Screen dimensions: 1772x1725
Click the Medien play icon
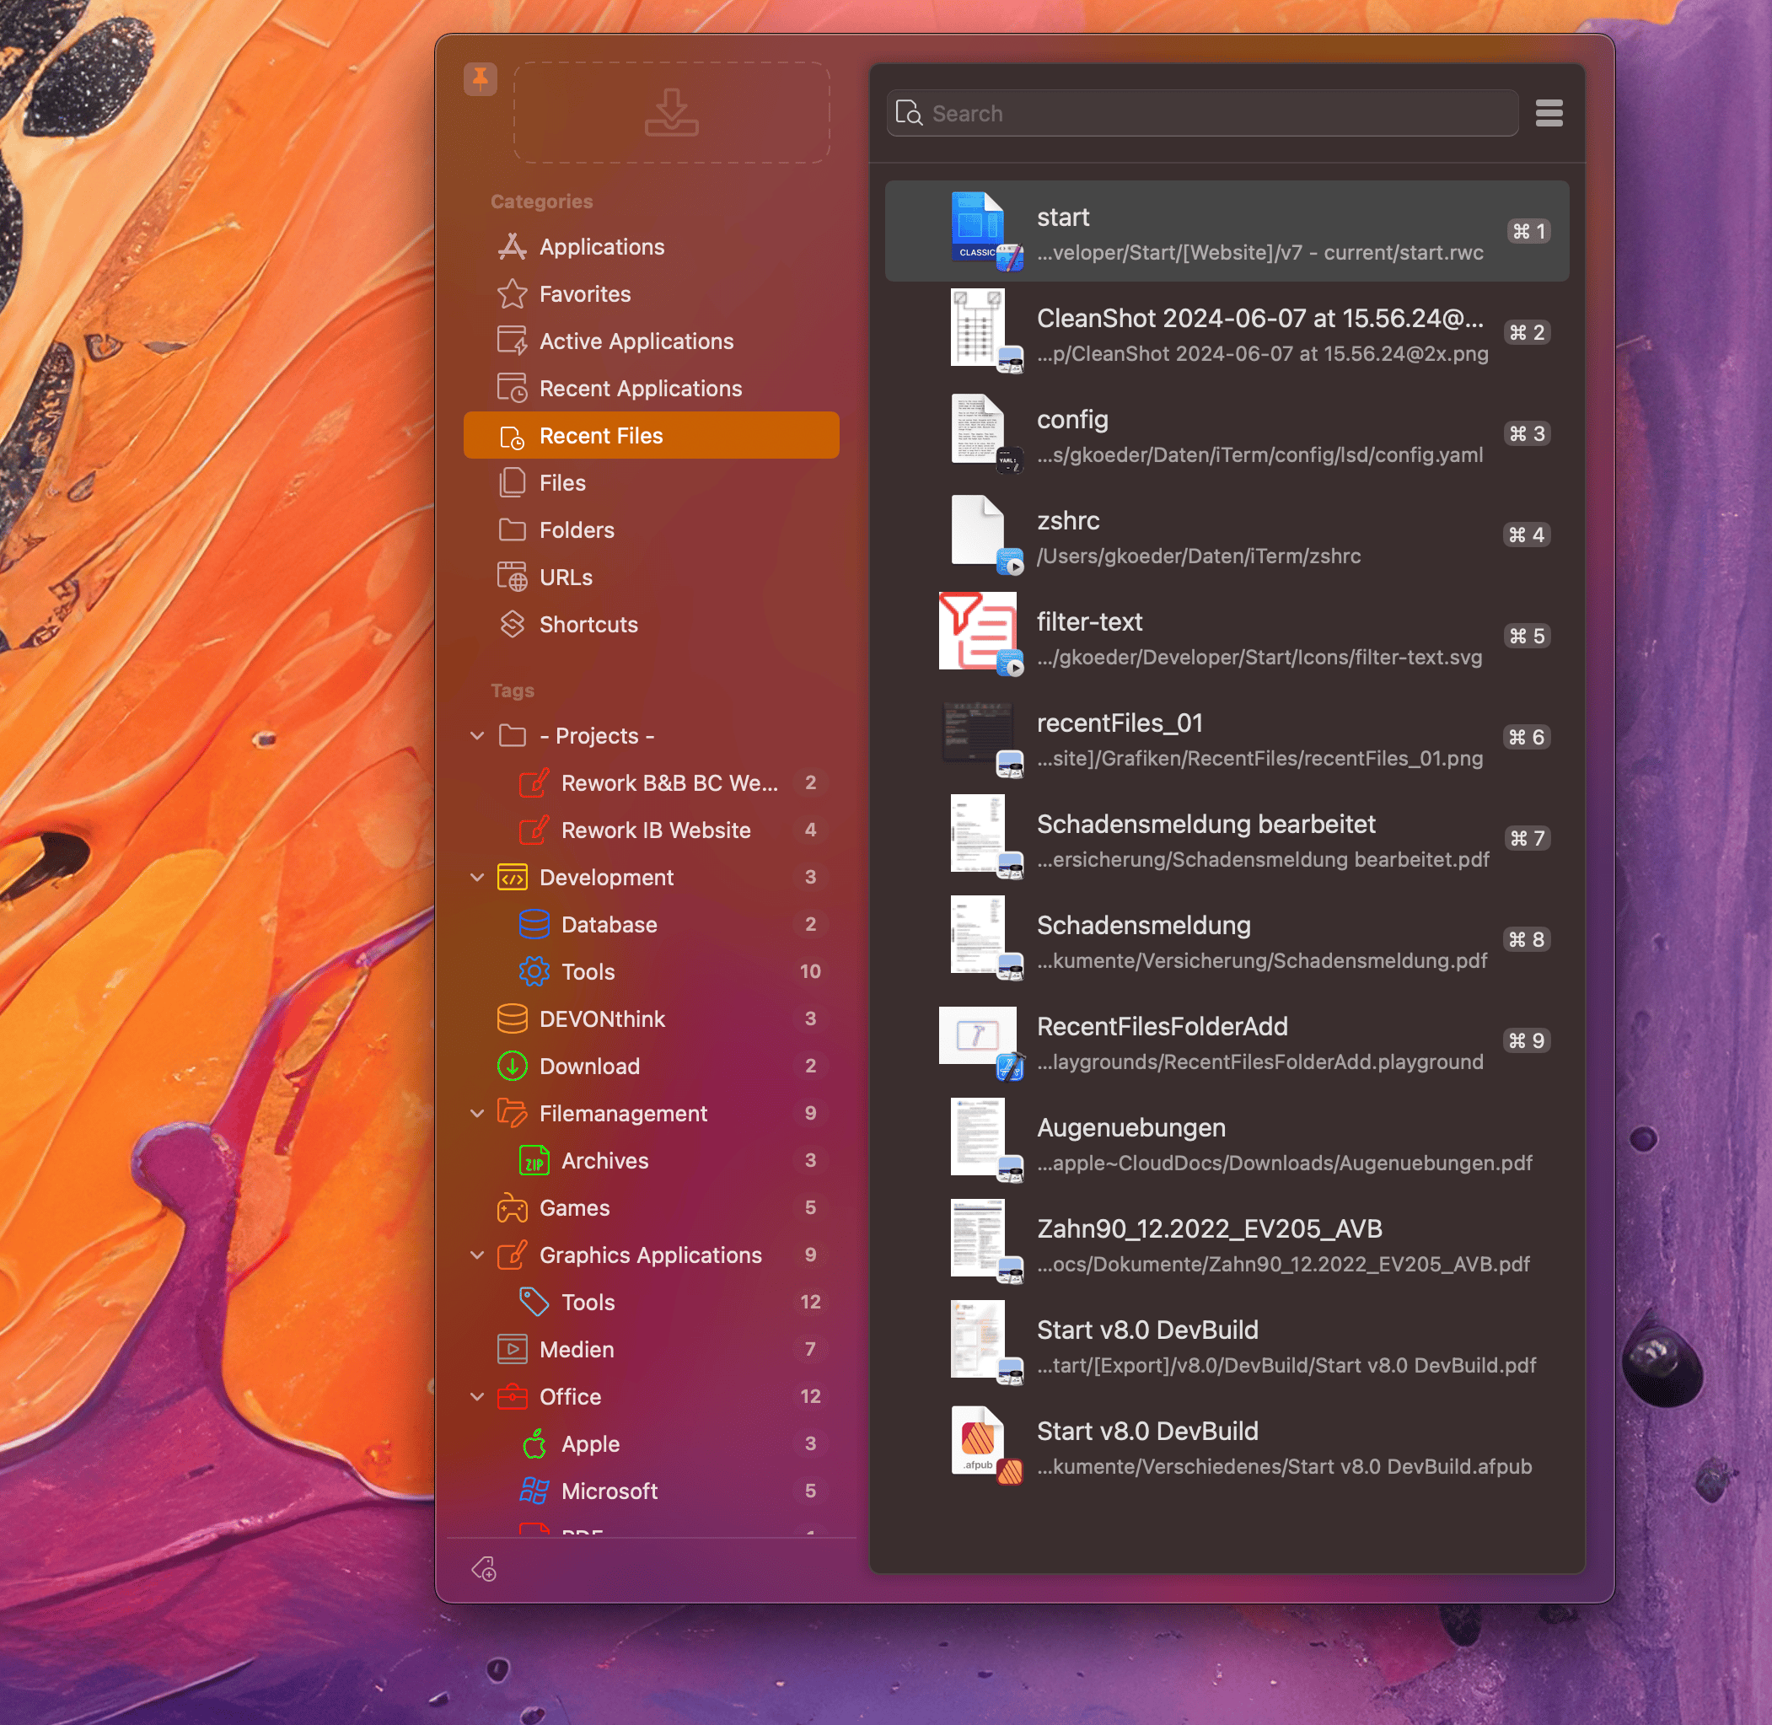point(512,1349)
